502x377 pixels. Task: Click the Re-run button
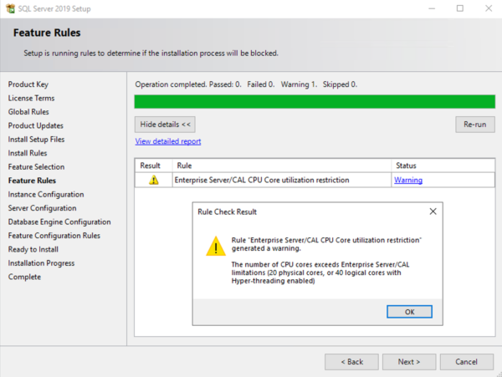pos(474,125)
